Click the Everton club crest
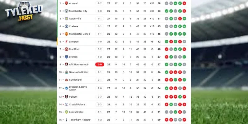The height and width of the screenshot is (124, 248). pos(66,57)
